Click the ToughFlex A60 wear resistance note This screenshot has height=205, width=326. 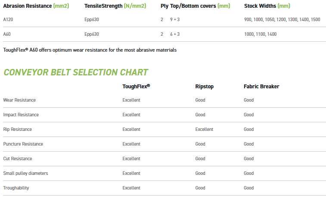click(90, 50)
